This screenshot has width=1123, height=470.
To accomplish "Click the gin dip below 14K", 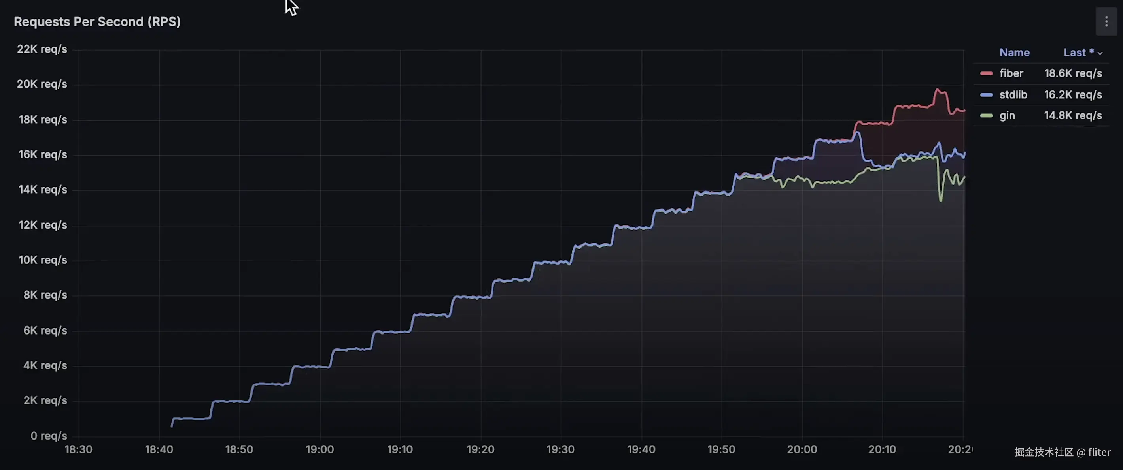I will point(940,200).
